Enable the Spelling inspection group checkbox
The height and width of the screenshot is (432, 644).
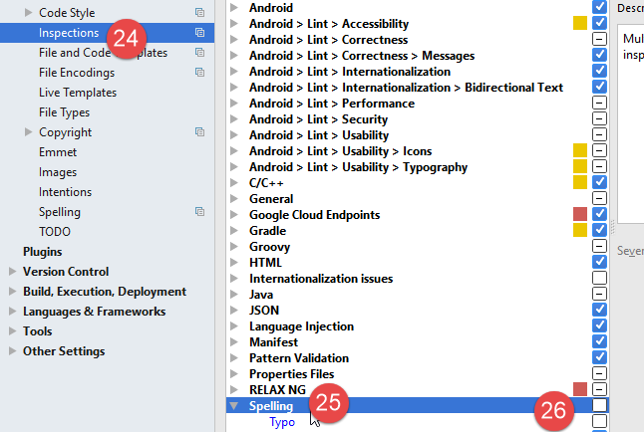tap(599, 406)
